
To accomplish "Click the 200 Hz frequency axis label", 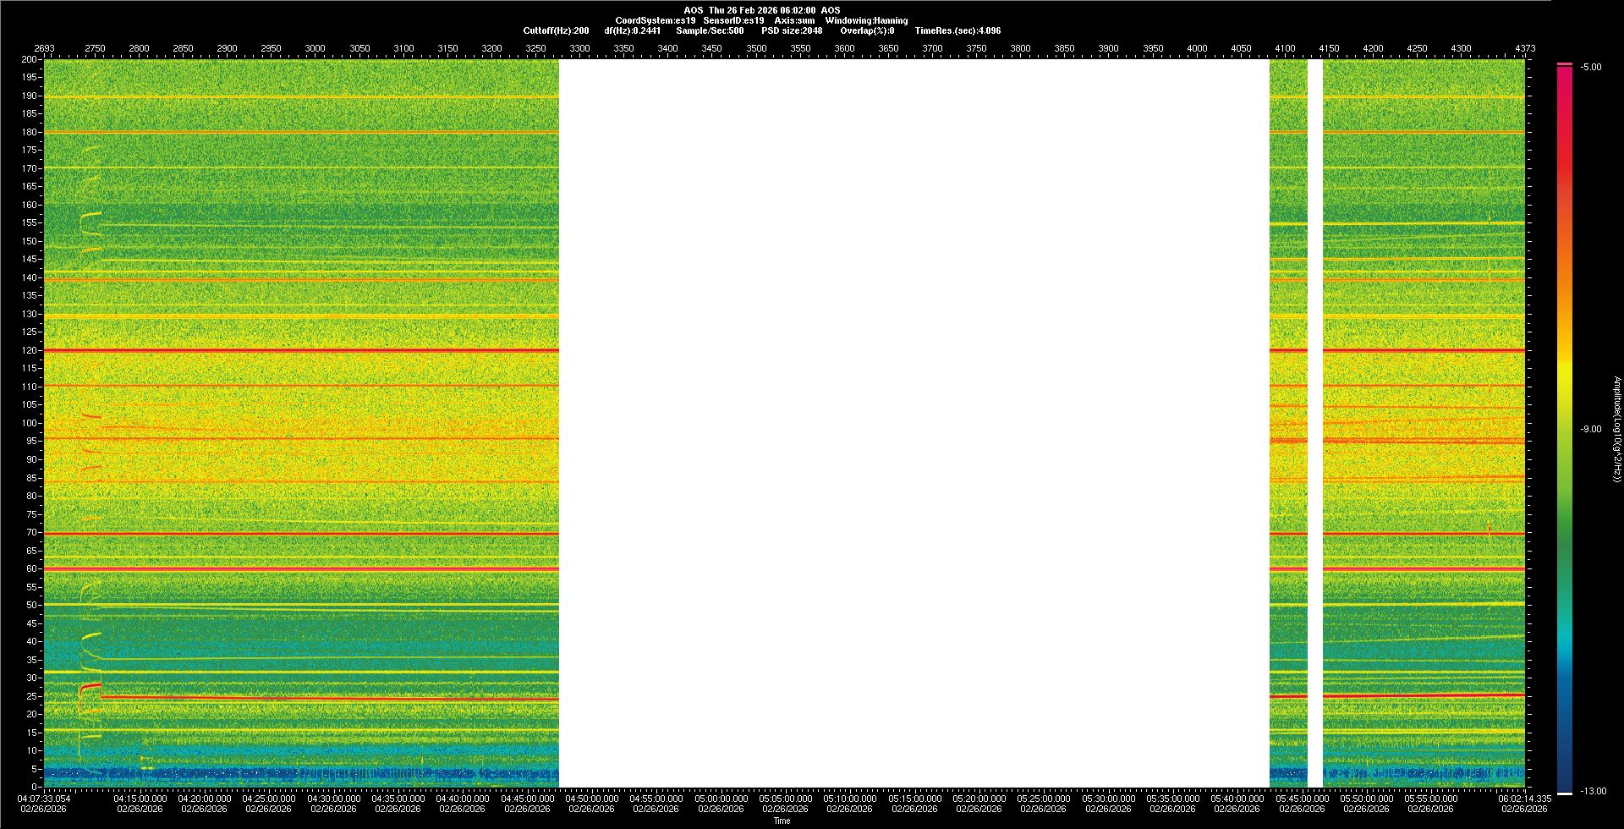I will point(30,59).
